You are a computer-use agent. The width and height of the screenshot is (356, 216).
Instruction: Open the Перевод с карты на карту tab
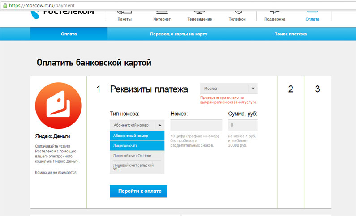click(179, 34)
